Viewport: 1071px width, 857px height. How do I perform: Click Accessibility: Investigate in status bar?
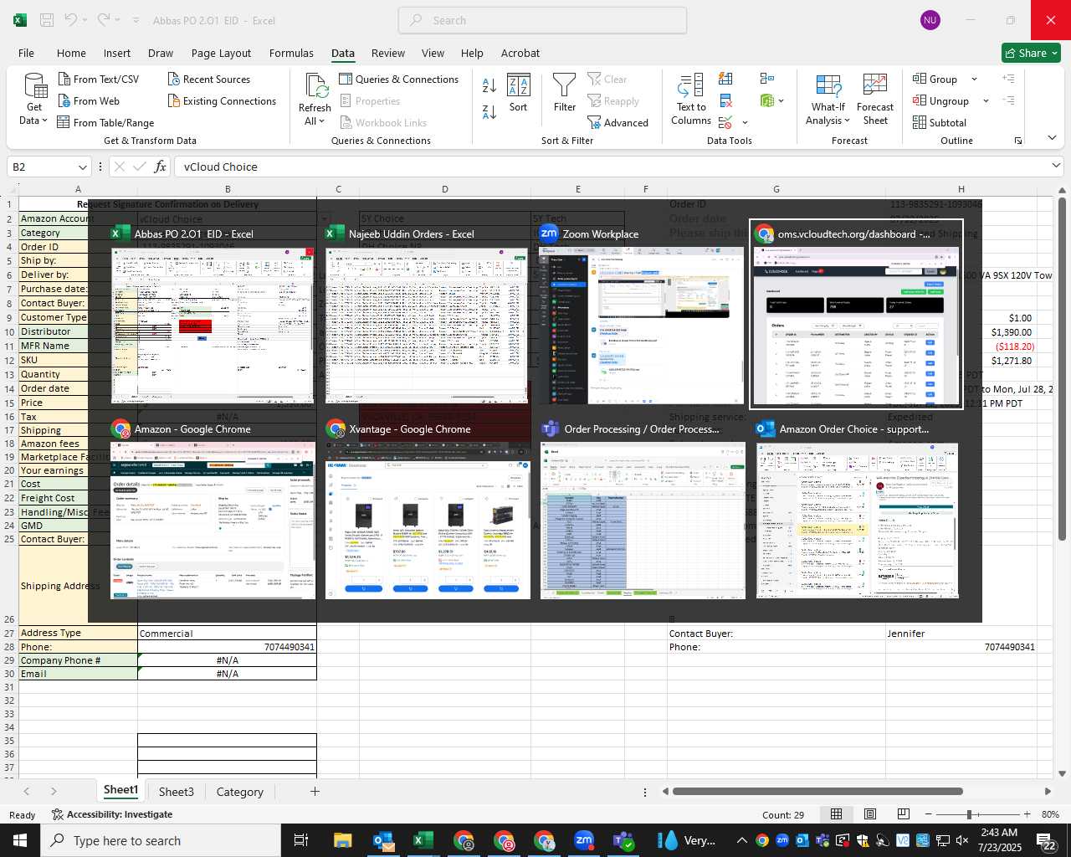click(112, 814)
